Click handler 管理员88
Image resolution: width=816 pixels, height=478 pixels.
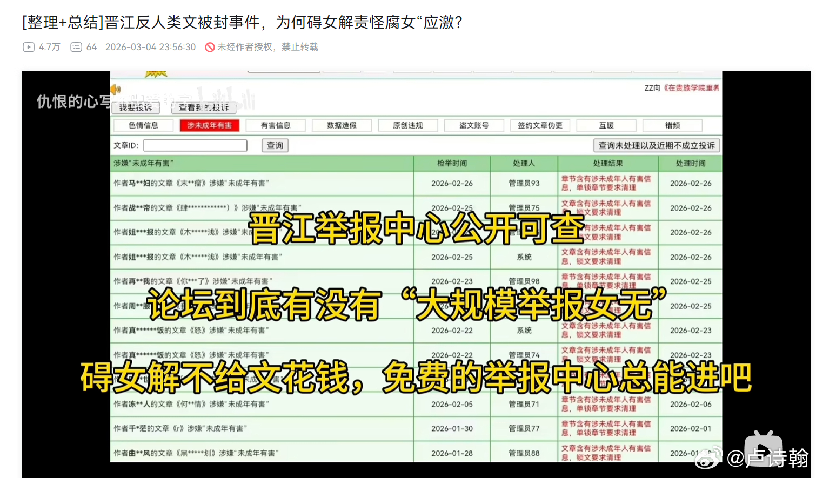[x=524, y=453]
